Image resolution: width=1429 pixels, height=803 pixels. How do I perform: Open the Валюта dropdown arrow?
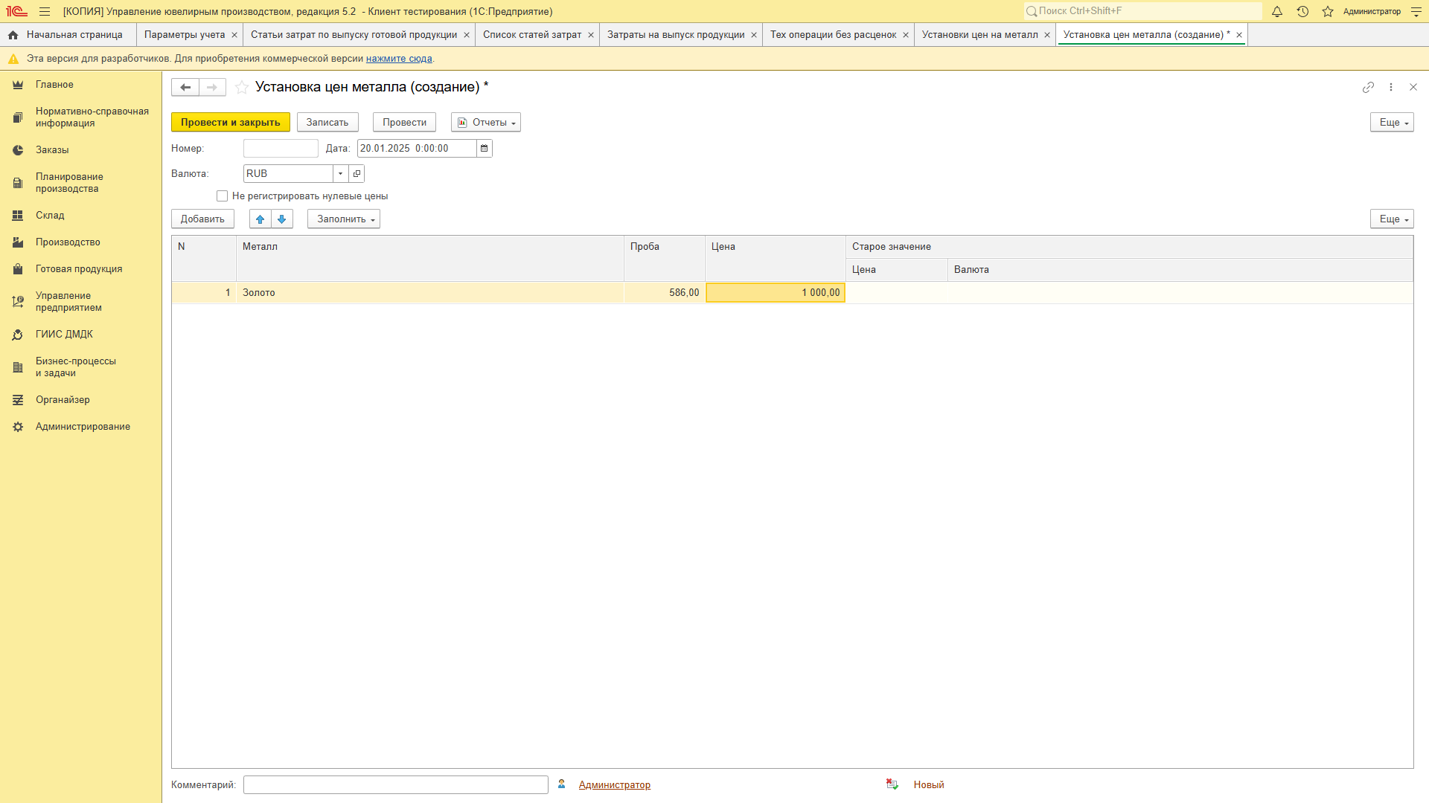coord(341,174)
